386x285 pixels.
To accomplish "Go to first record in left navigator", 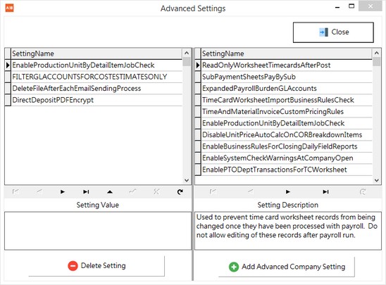I will 15,191.
